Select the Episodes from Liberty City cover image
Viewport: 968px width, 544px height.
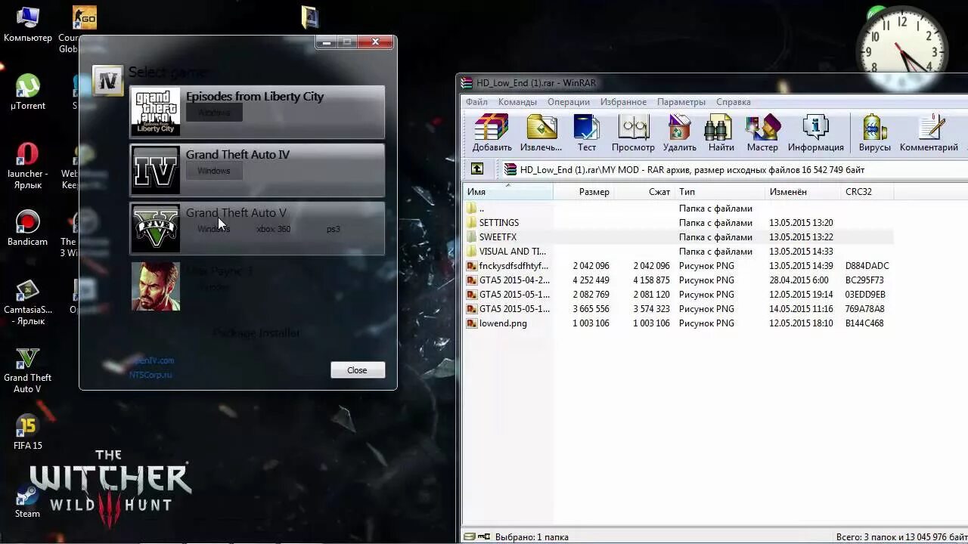[x=156, y=112]
